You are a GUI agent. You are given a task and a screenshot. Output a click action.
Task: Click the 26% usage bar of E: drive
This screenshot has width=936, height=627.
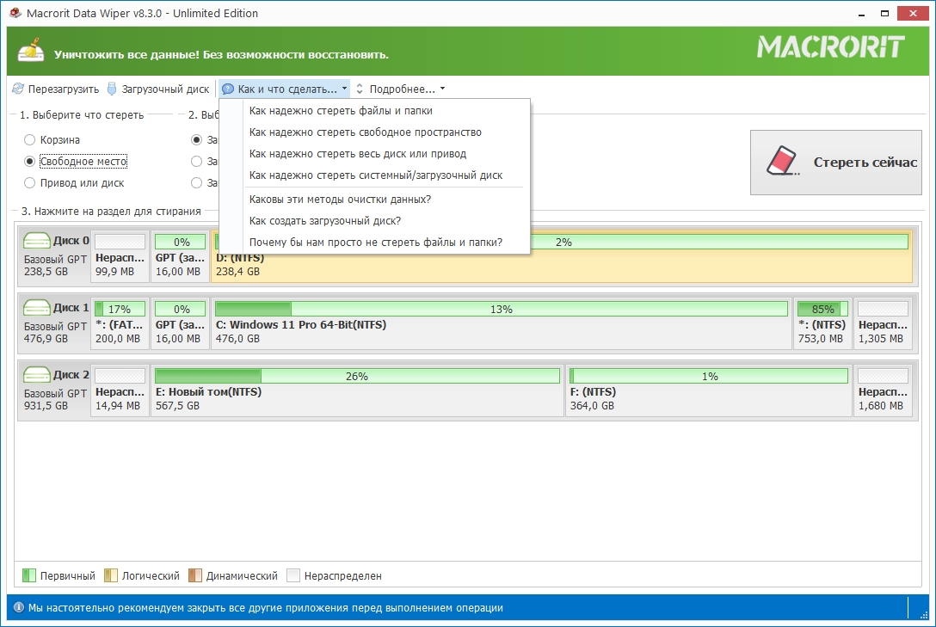[357, 376]
